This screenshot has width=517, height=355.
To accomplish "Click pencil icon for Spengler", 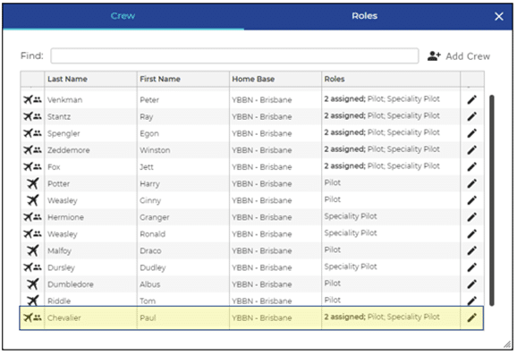I will click(x=471, y=133).
